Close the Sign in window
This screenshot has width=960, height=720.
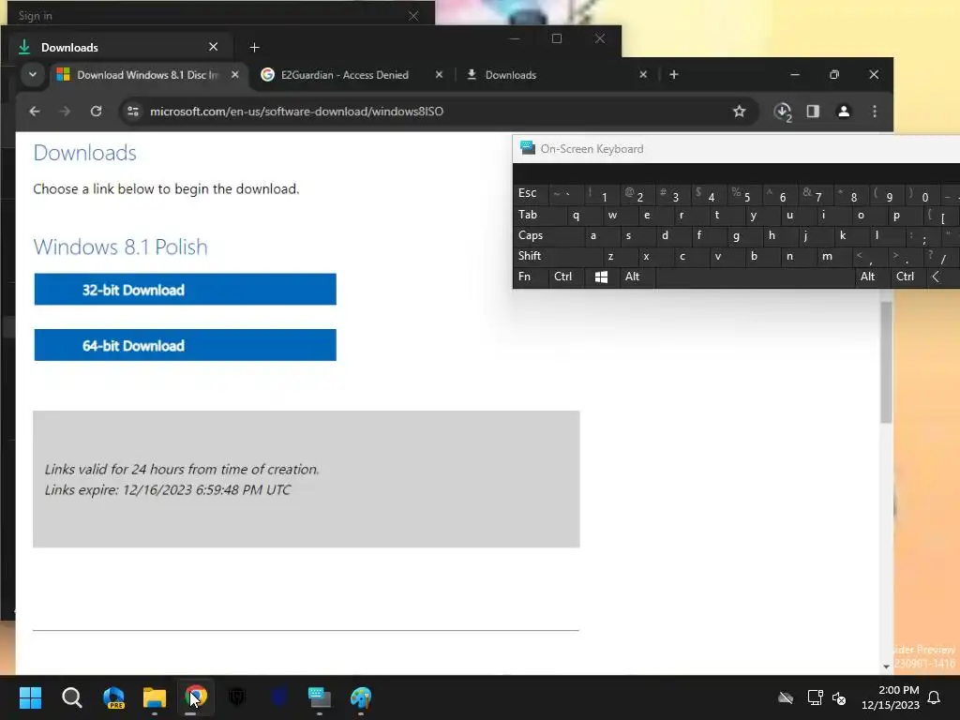click(413, 16)
